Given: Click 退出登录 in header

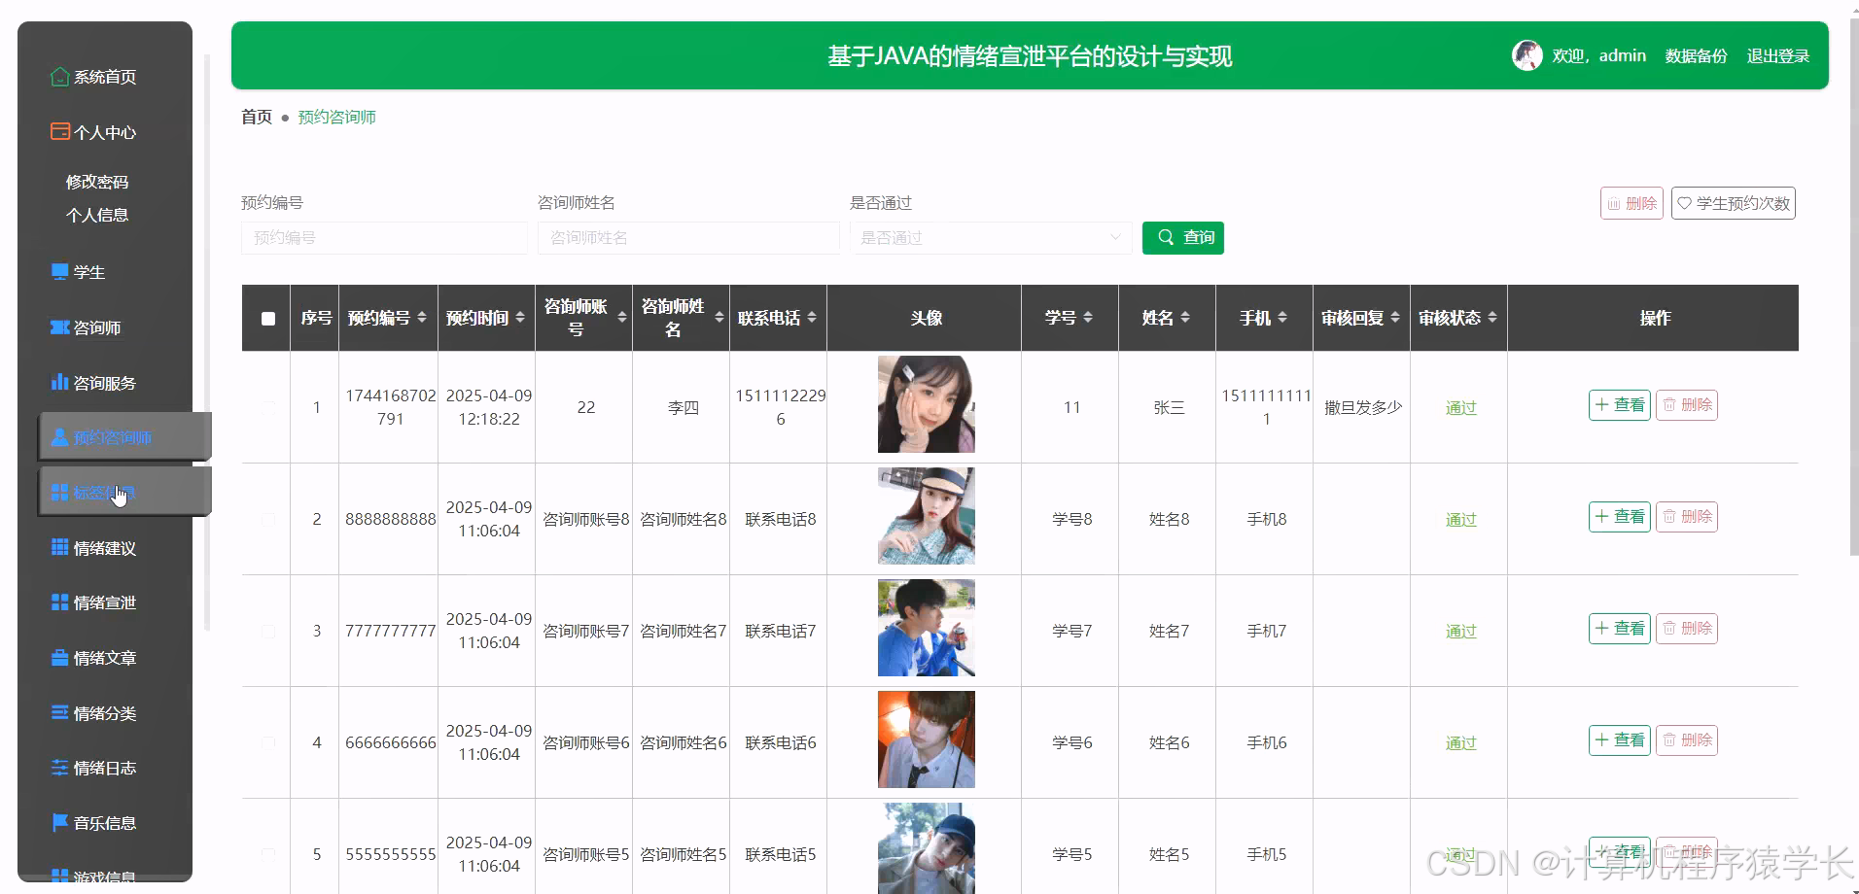Looking at the screenshot, I should pyautogui.click(x=1777, y=56).
